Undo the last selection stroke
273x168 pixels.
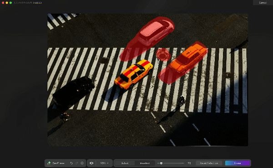coord(71,163)
